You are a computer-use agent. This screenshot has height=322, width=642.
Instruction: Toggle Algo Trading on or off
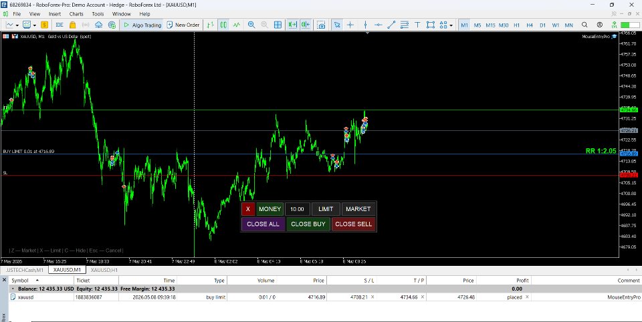[142, 25]
